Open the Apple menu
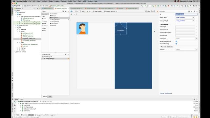210x118 pixels. (x=14, y=1)
